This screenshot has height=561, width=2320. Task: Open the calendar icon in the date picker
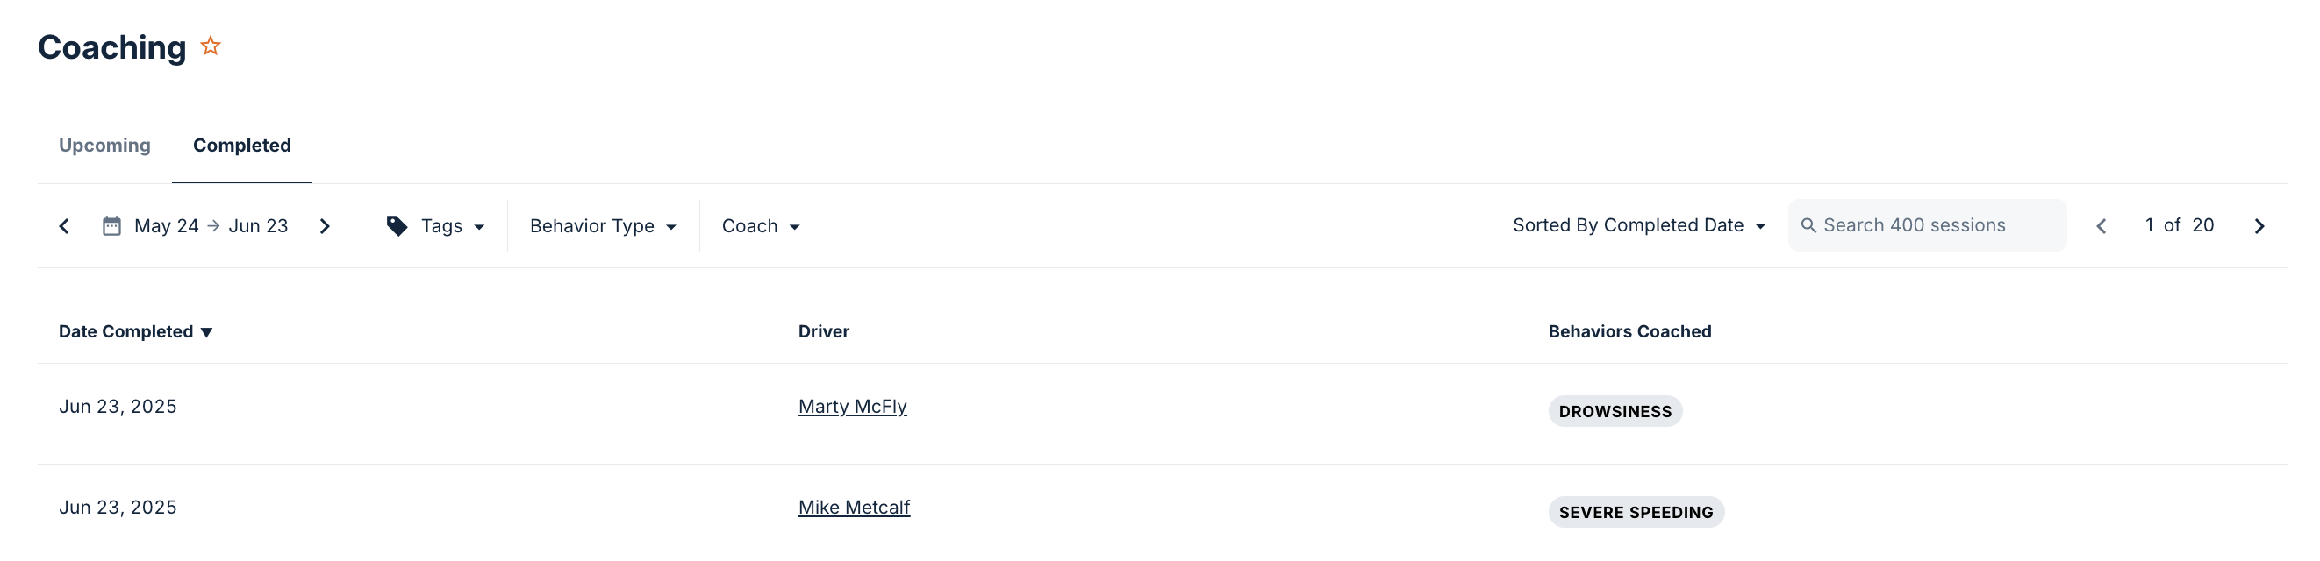pos(110,225)
